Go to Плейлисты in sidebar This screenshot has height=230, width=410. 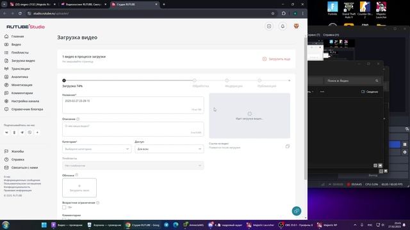click(17, 52)
